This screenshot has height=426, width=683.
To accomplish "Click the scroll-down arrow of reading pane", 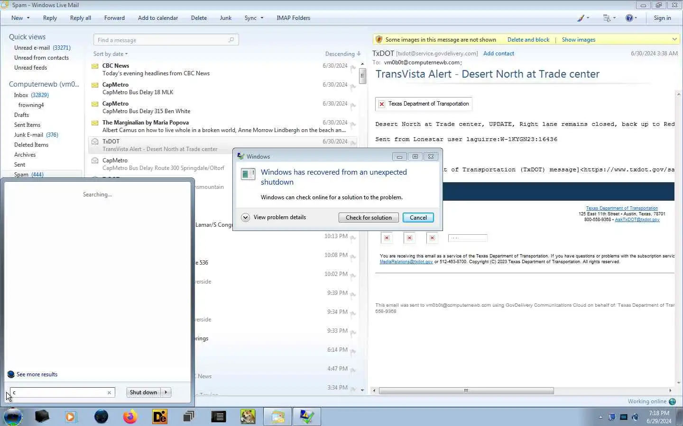I will point(679,382).
